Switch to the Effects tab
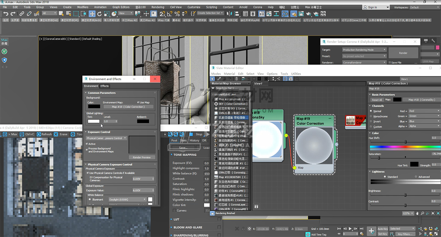The image size is (441, 237). coord(104,86)
